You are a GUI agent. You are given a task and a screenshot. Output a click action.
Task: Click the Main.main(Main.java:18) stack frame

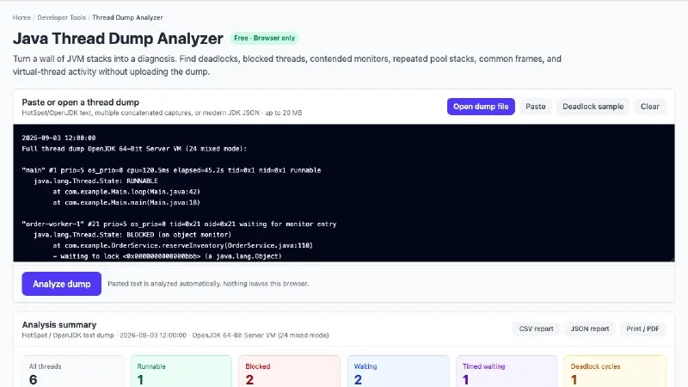126,202
